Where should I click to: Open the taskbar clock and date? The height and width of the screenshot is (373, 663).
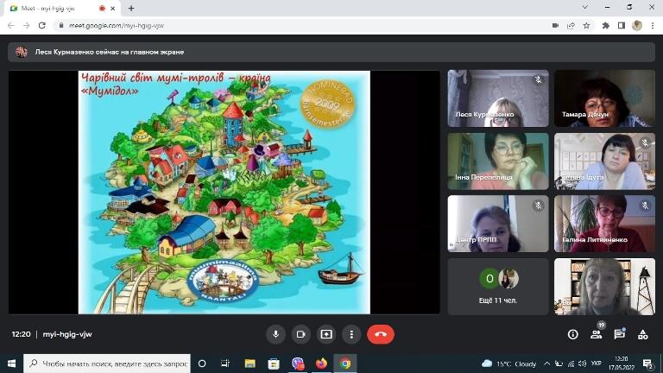point(622,364)
